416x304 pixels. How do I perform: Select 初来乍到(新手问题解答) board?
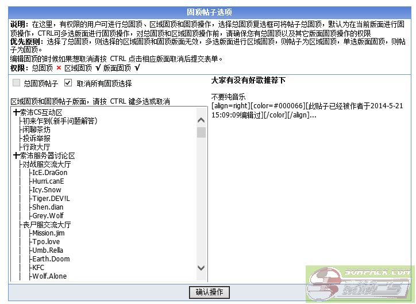(60, 121)
